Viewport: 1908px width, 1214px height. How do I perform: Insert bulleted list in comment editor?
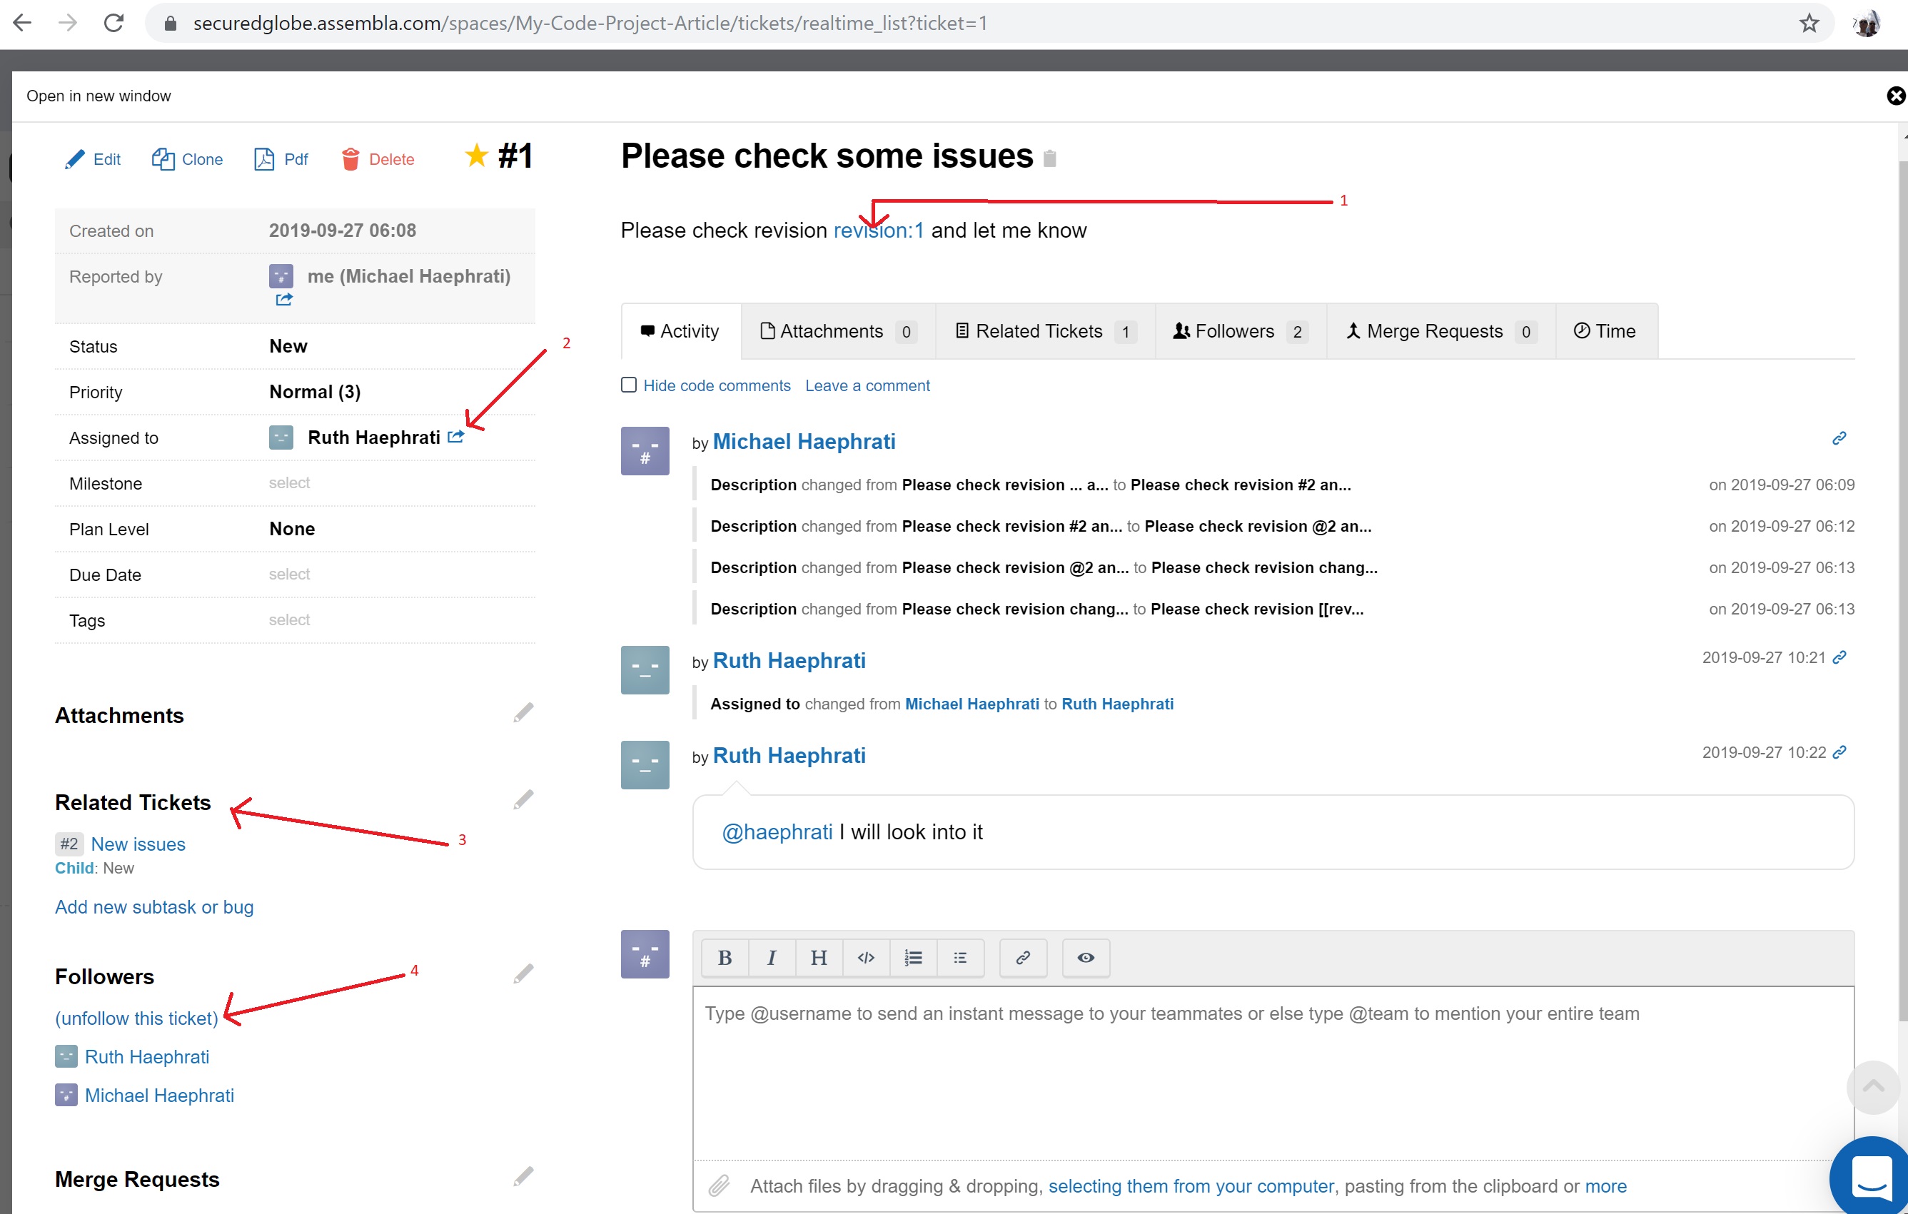coord(960,958)
